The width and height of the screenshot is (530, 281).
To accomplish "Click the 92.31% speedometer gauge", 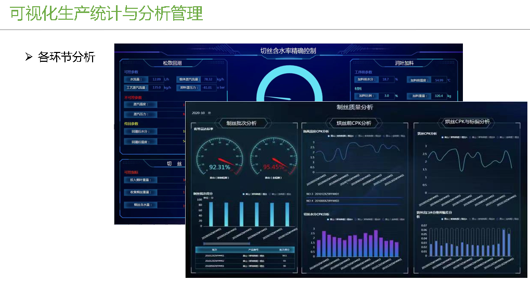I will [x=219, y=158].
